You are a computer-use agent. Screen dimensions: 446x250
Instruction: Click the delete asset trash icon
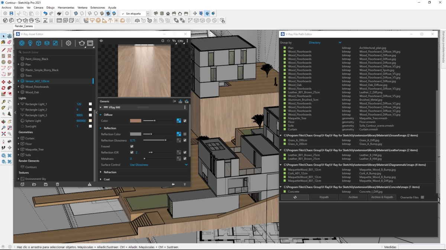click(x=57, y=184)
